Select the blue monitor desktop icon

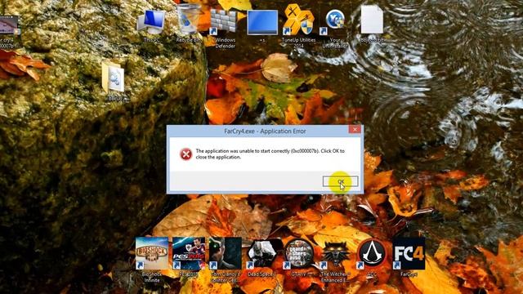tap(262, 25)
